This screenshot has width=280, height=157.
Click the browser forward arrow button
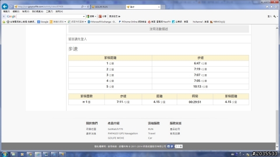coord(11,7)
